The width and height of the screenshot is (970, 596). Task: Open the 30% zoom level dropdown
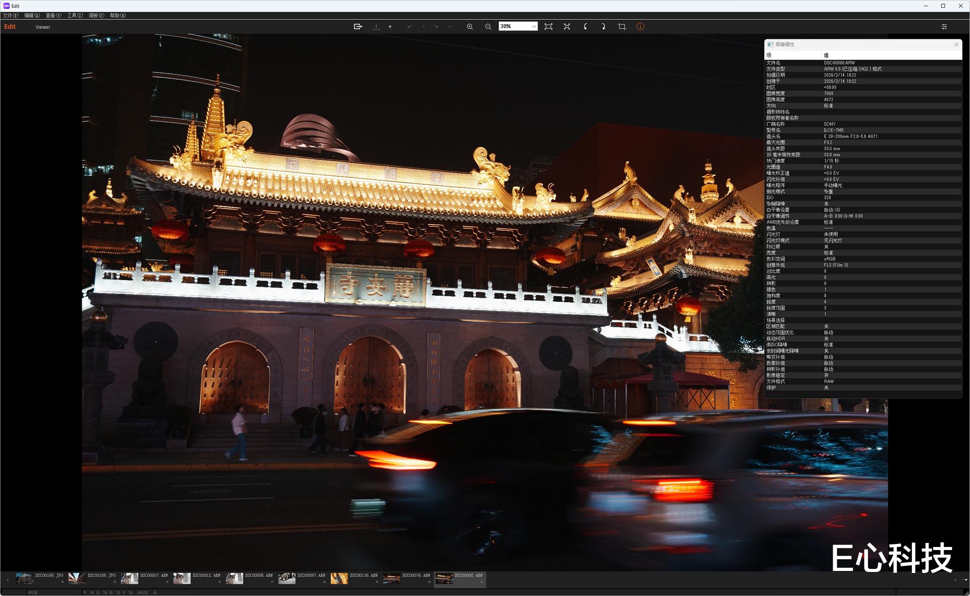tap(533, 27)
